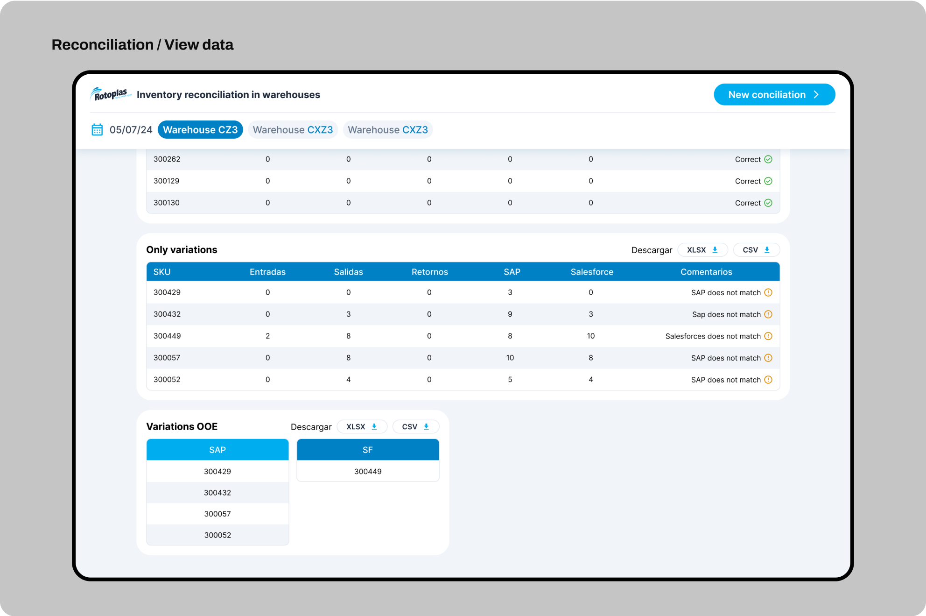Download Variations OOE as CSV
Viewport: 926px width, 616px height.
click(x=415, y=427)
